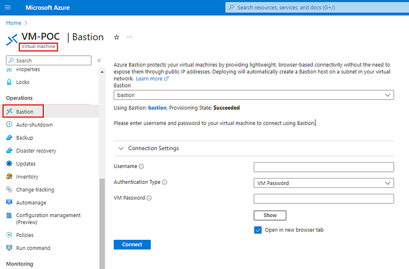The width and height of the screenshot is (409, 269).
Task: Select Auto-shutdown from sidebar
Action: point(34,125)
